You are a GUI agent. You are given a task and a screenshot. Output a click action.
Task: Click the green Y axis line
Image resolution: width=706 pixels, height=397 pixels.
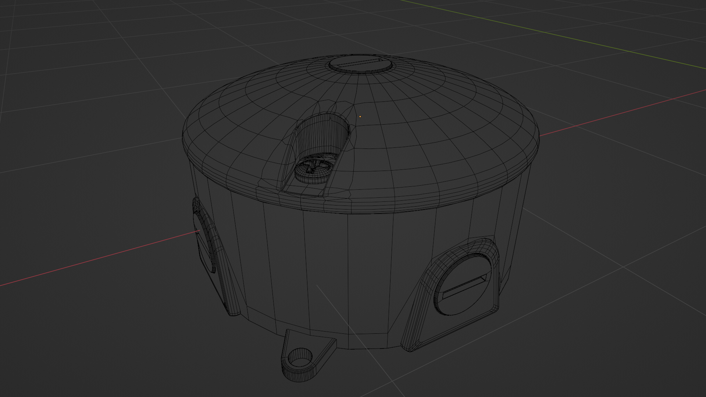point(552,34)
